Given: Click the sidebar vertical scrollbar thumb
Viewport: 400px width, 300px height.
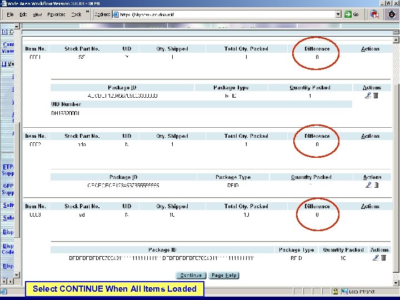Looking at the screenshot, I should point(17,180).
